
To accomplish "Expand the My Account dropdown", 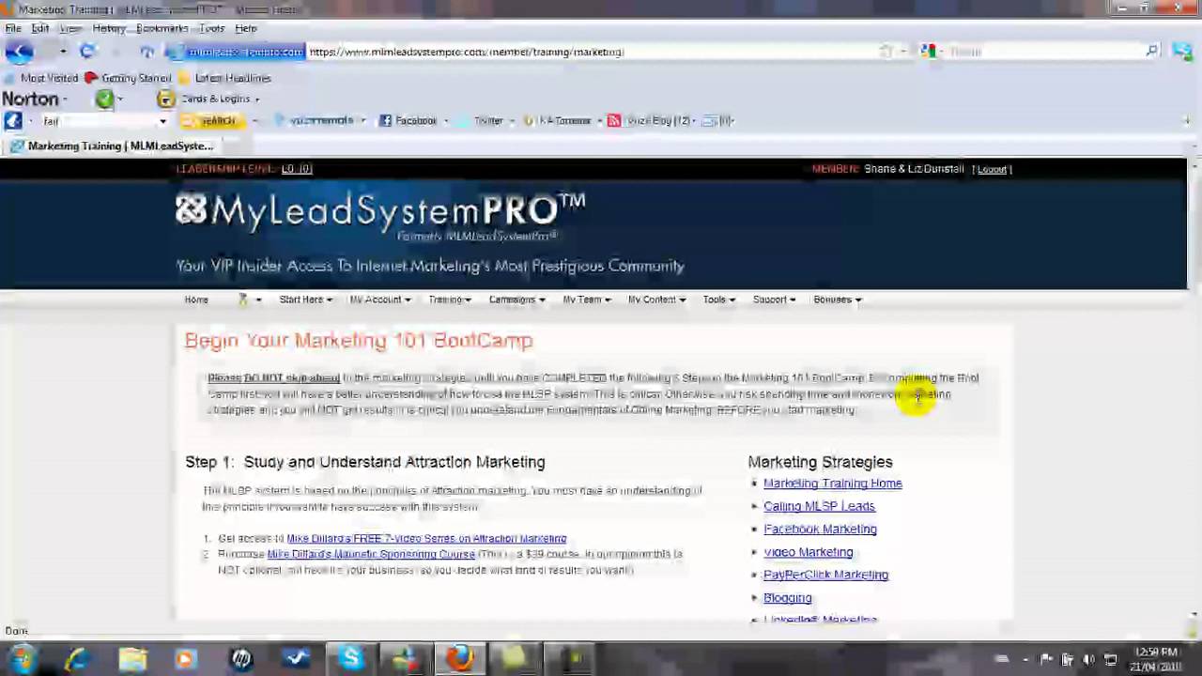I will point(380,300).
